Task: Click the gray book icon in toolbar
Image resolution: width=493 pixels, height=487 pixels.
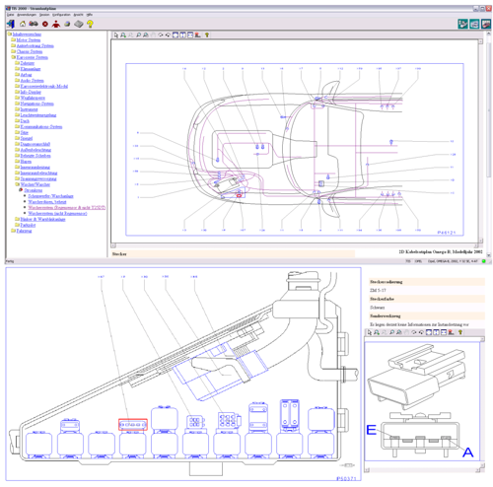Action: pyautogui.click(x=79, y=24)
